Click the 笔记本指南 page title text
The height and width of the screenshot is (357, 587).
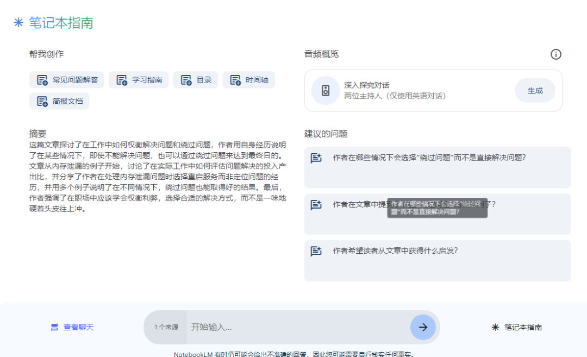pos(61,23)
